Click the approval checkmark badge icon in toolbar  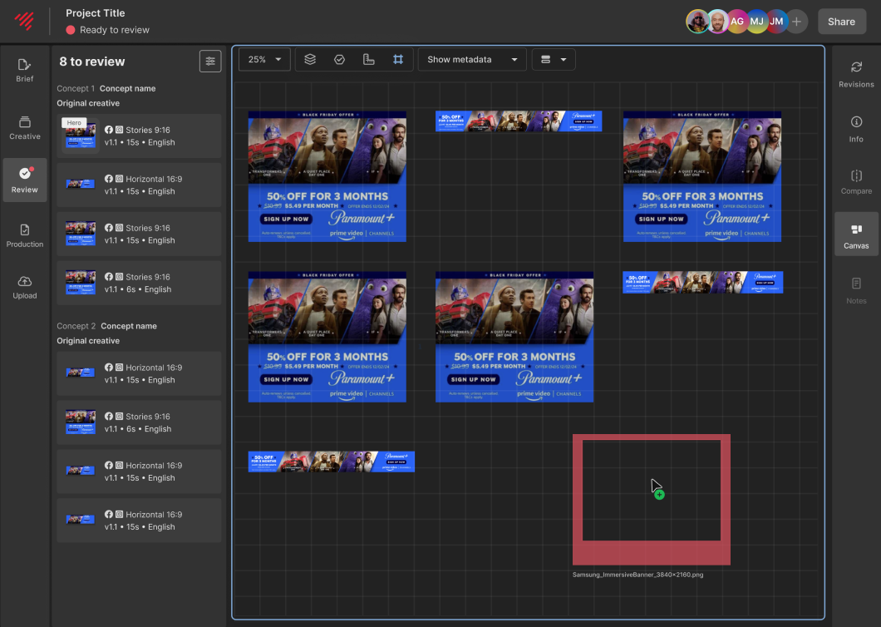pyautogui.click(x=339, y=60)
